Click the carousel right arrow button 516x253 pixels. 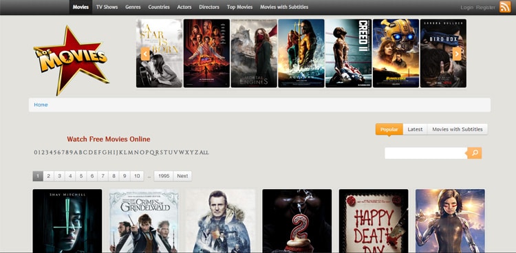pyautogui.click(x=457, y=54)
